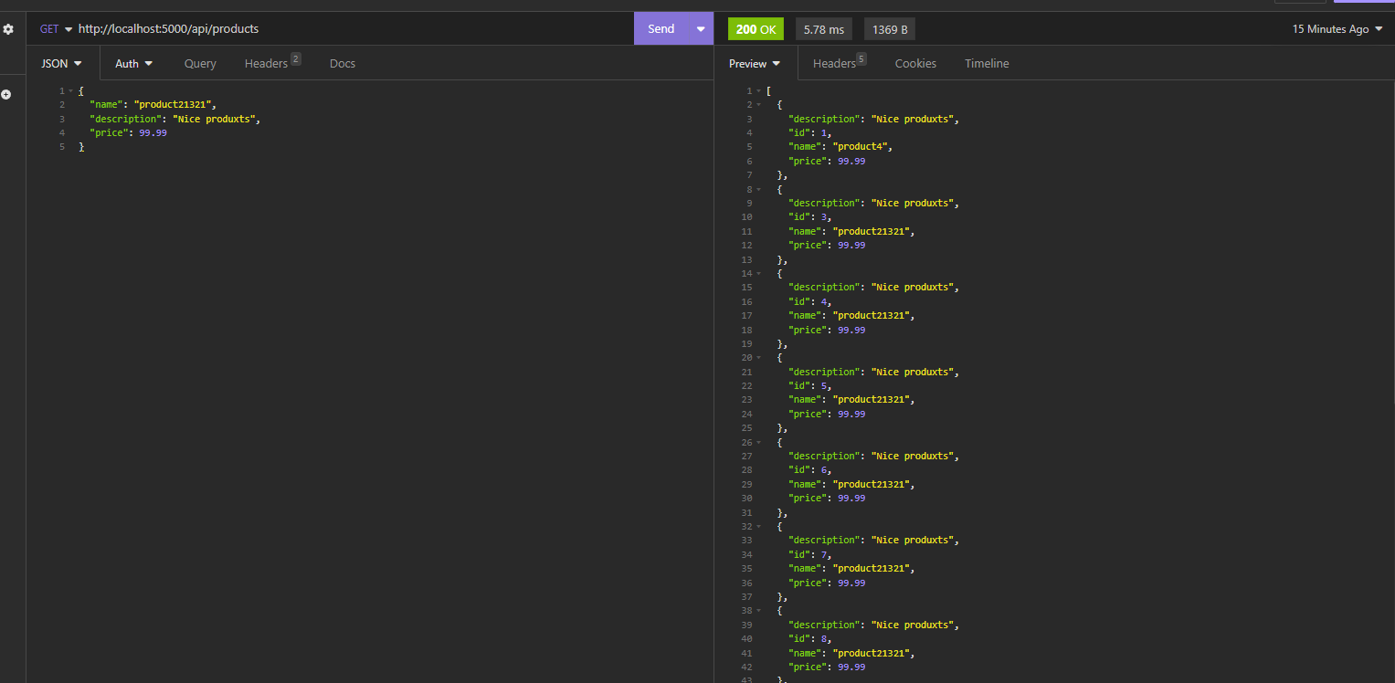1395x683 pixels.
Task: Click the 200 OK status badge
Action: coord(756,29)
